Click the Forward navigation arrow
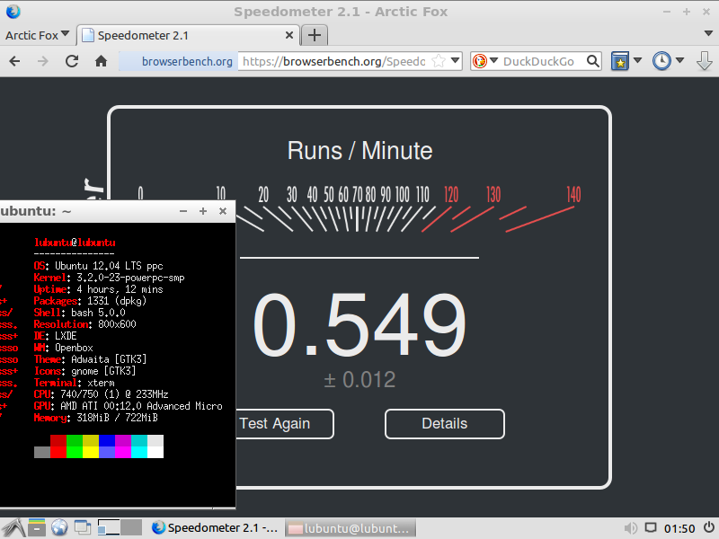719x539 pixels. point(42,61)
